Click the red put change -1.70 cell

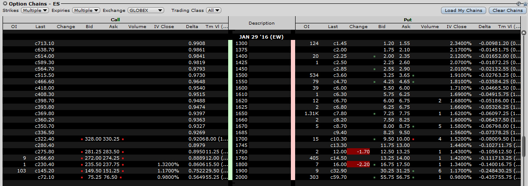click(358, 152)
